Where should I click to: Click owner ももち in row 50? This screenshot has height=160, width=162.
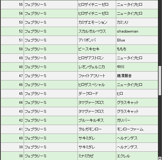click(x=121, y=49)
